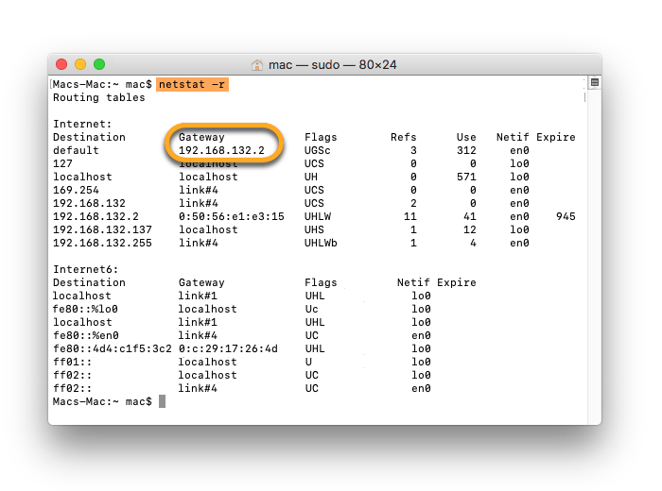Click the highlighted 'netstat -r' command
The width and height of the screenshot is (662, 491).
[x=192, y=84]
